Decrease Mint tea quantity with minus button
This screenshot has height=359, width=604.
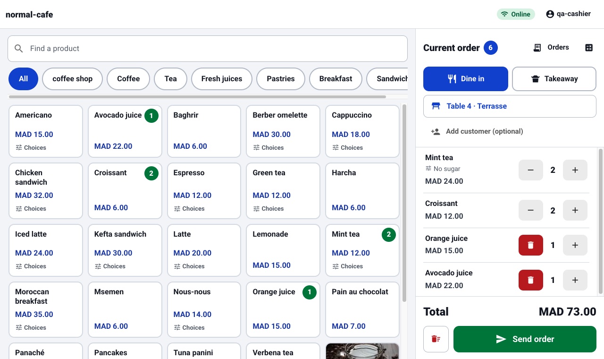(531, 170)
